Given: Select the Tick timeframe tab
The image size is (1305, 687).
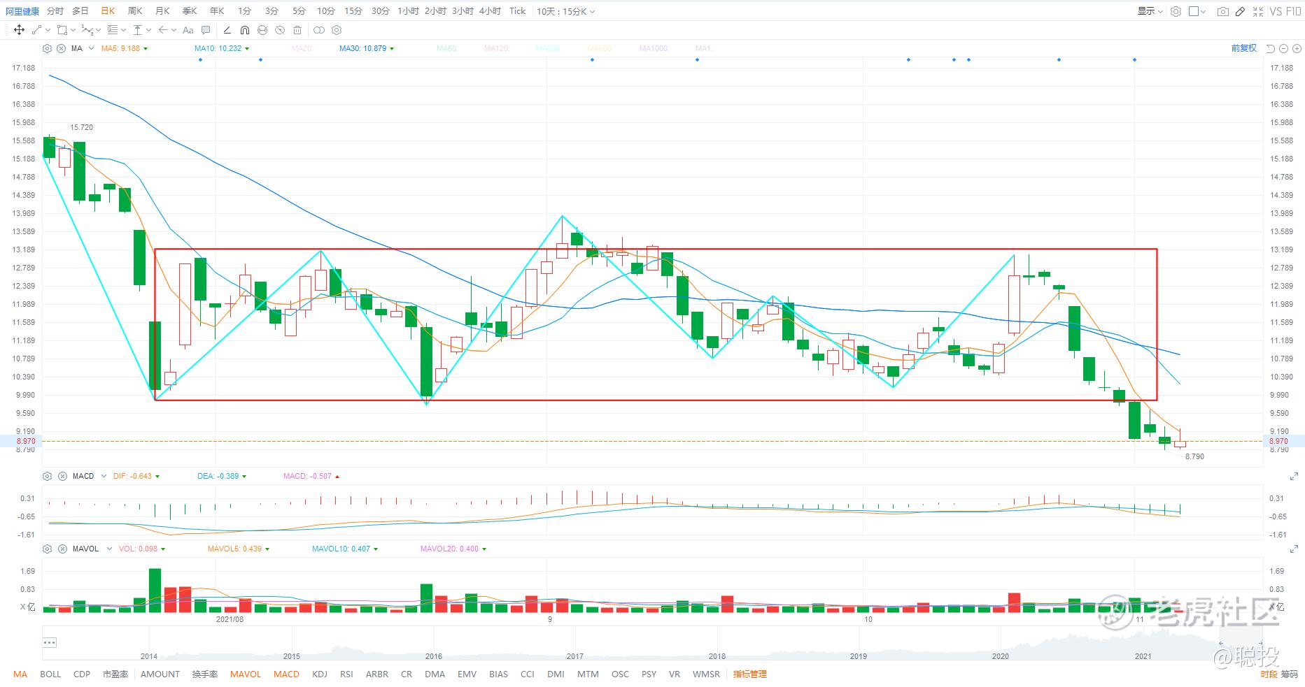Looking at the screenshot, I should click(x=517, y=11).
